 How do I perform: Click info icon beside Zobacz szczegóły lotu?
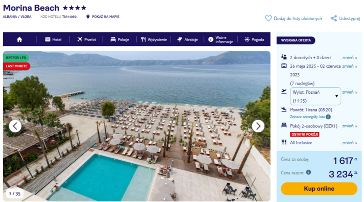(328, 117)
